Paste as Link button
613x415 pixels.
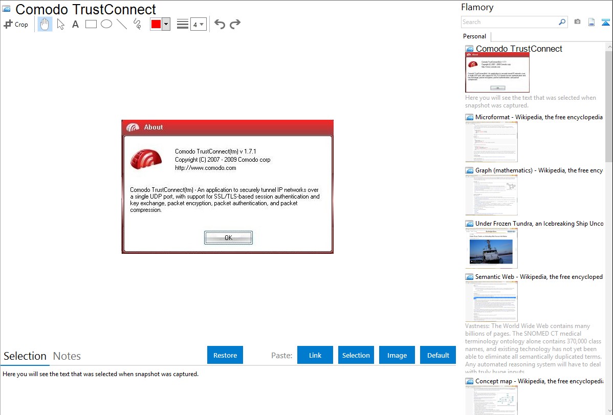(315, 355)
